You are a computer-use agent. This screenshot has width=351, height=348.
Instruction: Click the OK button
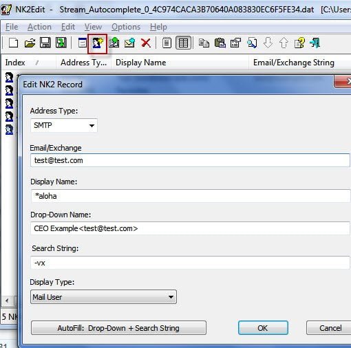[263, 328]
